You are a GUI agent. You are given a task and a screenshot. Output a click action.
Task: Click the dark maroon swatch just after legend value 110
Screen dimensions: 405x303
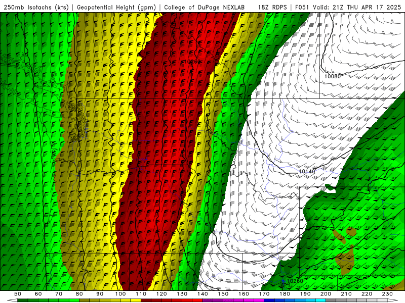pos(146,300)
